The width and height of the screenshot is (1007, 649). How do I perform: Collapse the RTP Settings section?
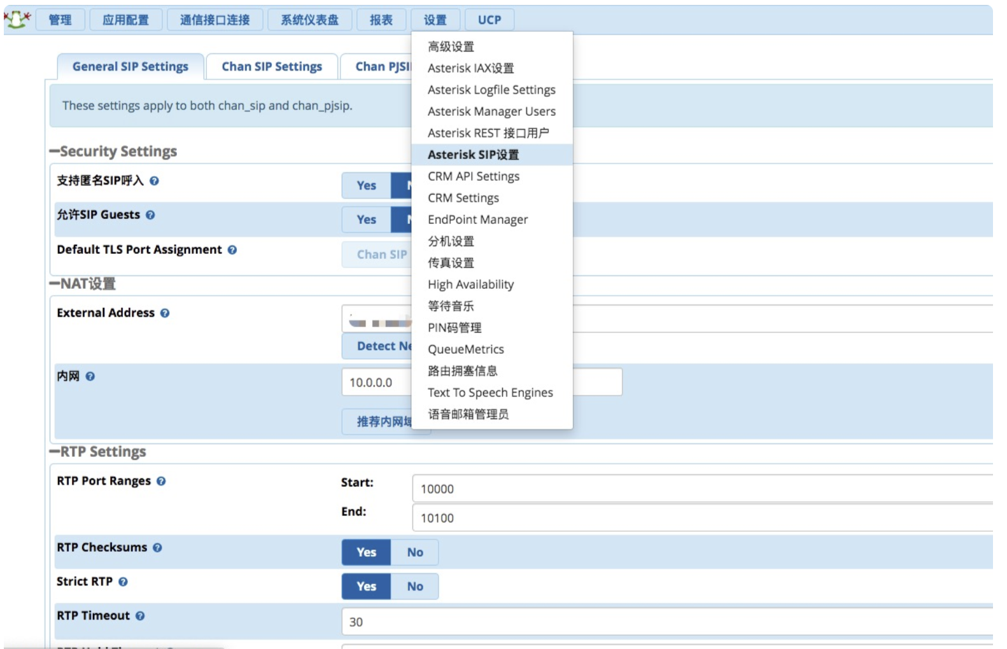tap(98, 452)
